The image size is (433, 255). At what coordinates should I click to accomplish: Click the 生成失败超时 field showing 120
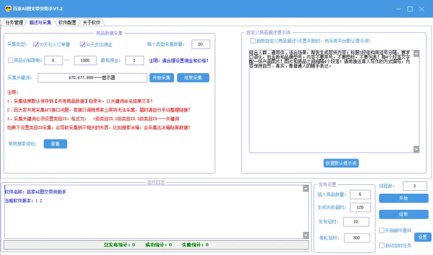pos(360,207)
